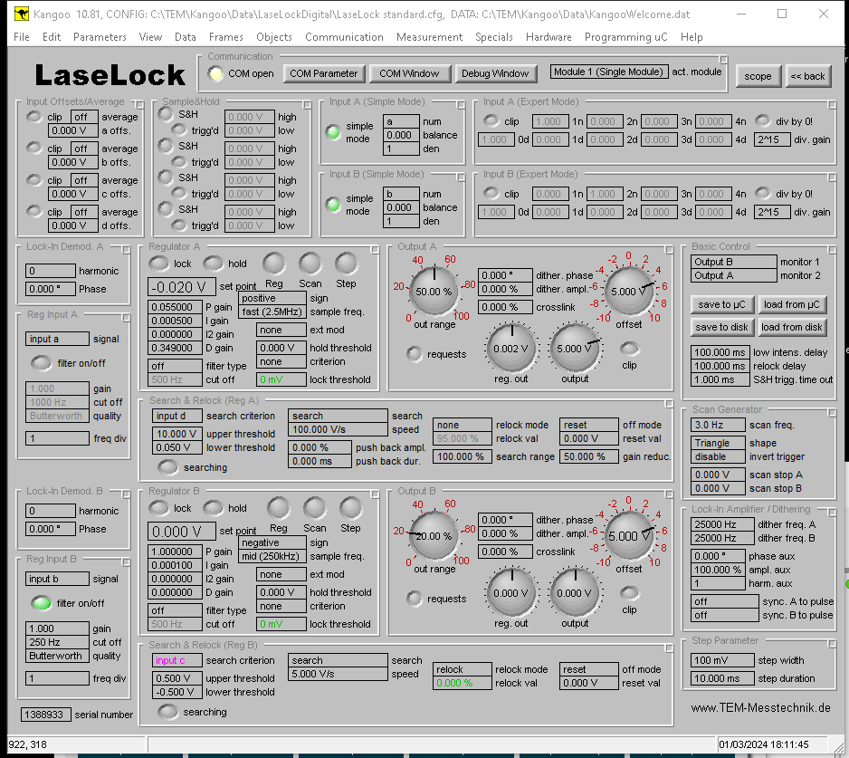The width and height of the screenshot is (849, 758).
Task: Click the Output A clip indicator
Action: pyautogui.click(x=629, y=349)
